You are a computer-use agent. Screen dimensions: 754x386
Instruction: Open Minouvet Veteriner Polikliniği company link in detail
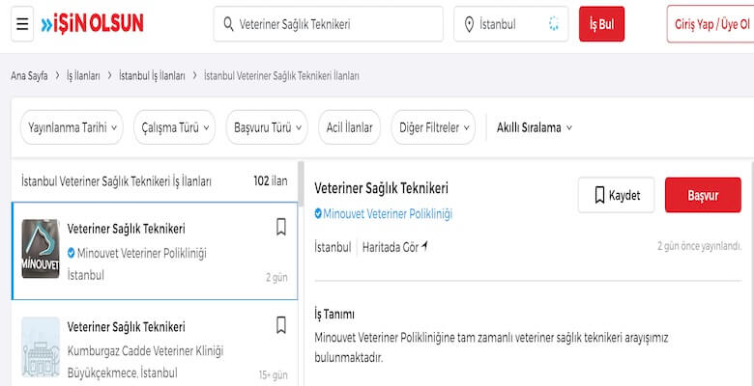pyautogui.click(x=388, y=213)
